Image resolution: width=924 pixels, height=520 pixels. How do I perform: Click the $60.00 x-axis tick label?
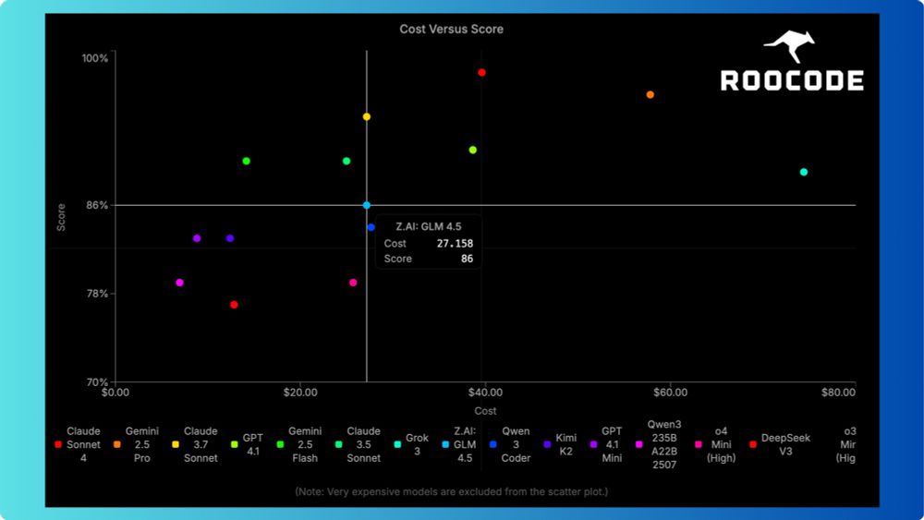(x=670, y=393)
